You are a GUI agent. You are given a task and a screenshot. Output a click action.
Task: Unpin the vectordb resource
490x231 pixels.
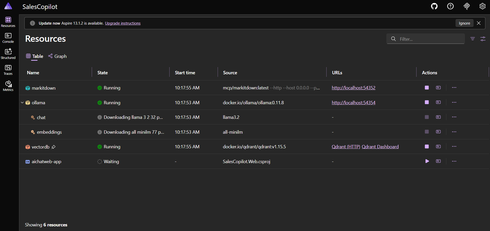coord(53,147)
